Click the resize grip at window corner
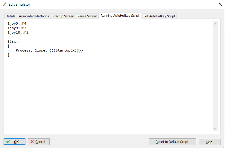The image size is (225, 148). point(223,147)
